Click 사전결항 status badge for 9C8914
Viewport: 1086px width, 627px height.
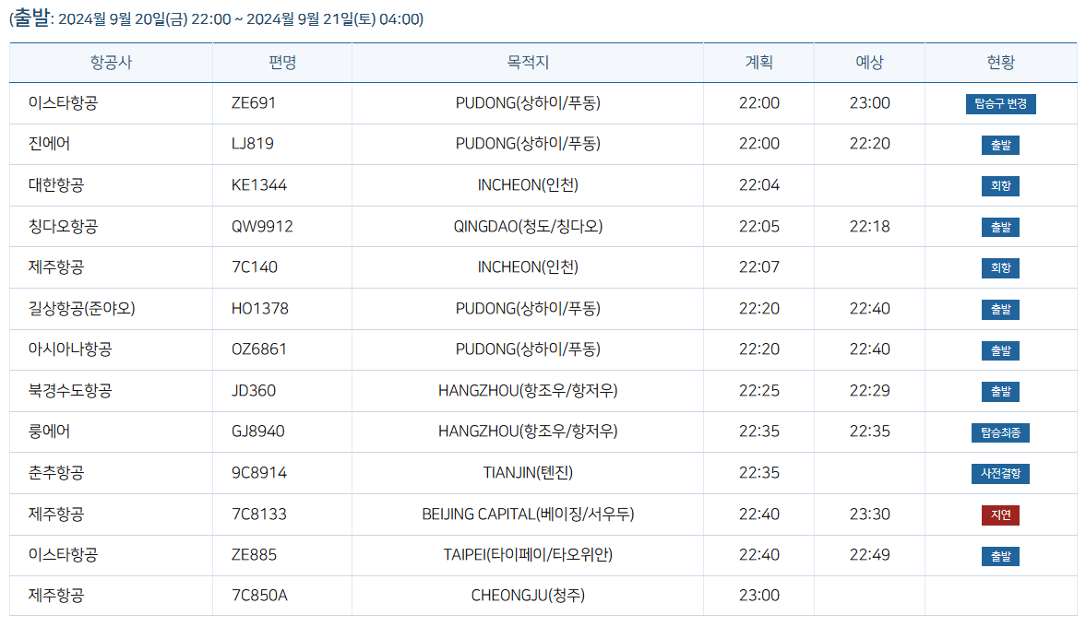1001,473
